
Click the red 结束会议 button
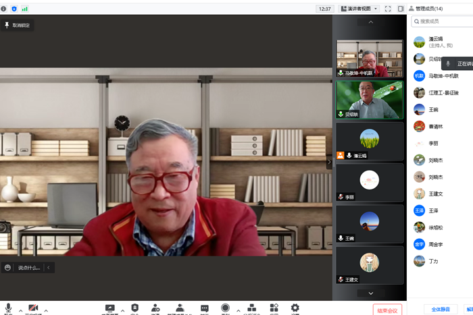pos(387,310)
